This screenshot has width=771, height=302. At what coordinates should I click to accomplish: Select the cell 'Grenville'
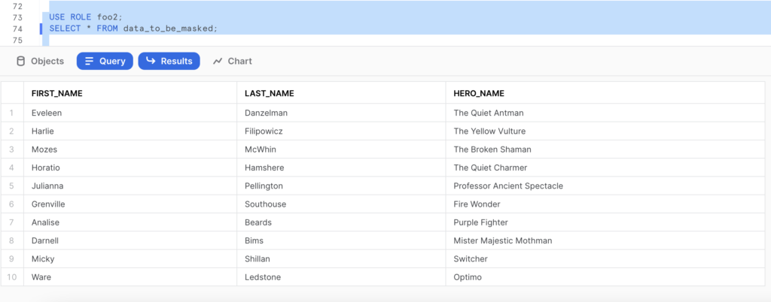tap(130, 204)
